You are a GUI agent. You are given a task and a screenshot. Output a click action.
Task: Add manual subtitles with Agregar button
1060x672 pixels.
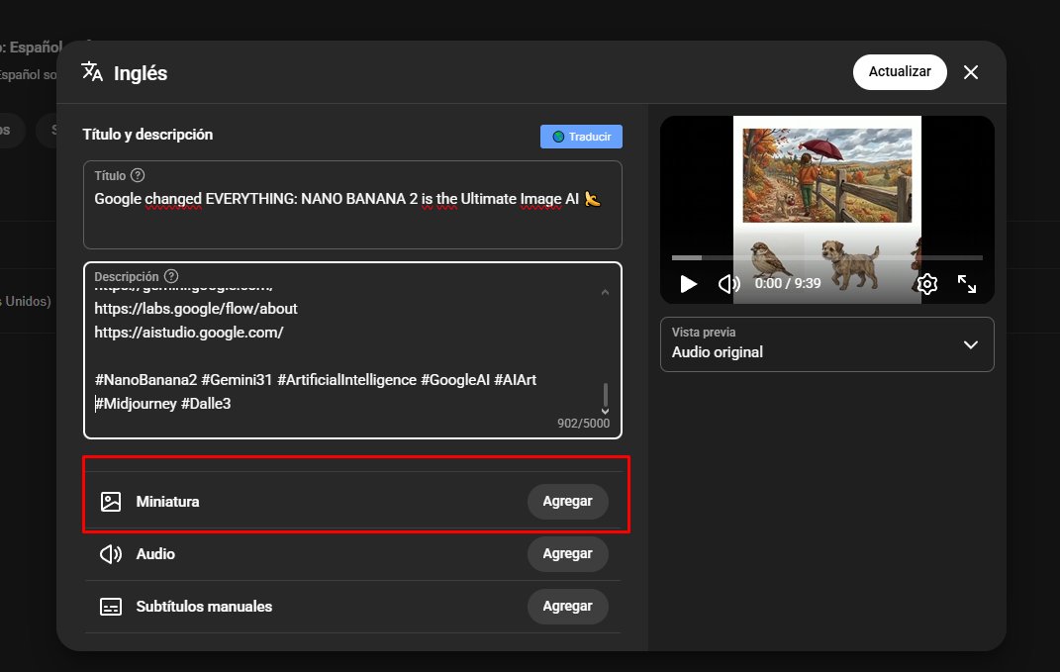coord(567,607)
